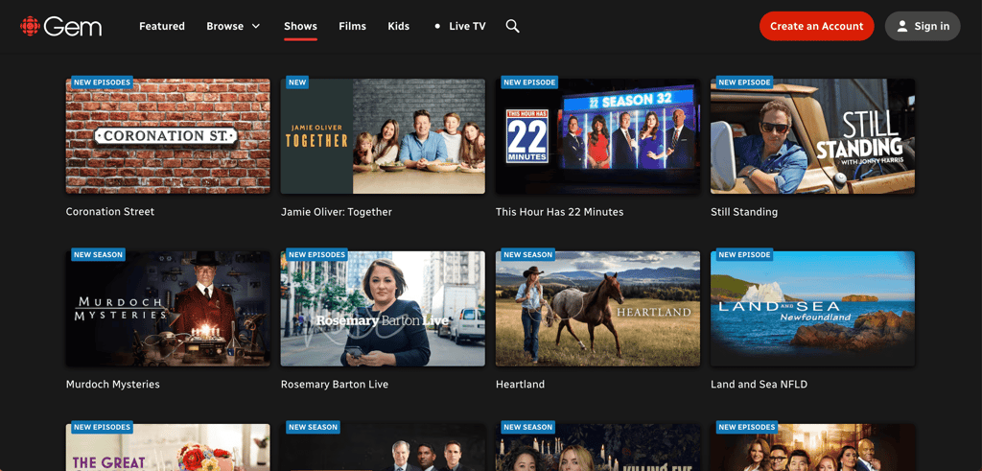Click New Episode badge on Land and Sea
982x471 pixels.
[x=744, y=255]
